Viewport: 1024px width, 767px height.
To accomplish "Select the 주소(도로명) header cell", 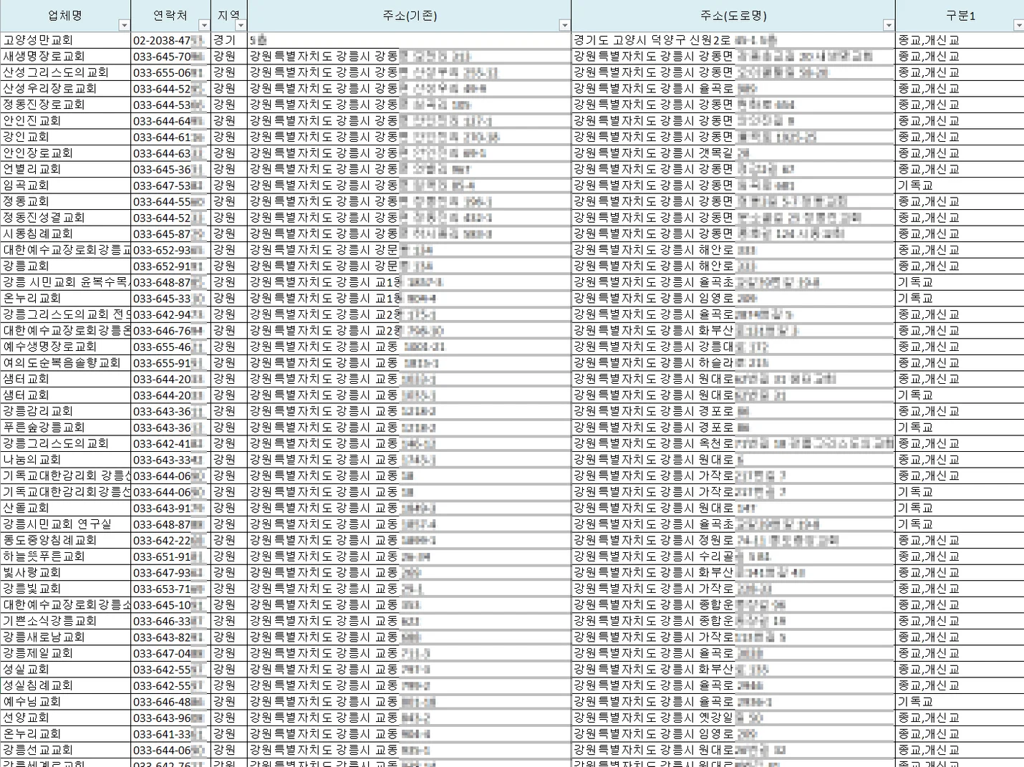I will coord(733,16).
